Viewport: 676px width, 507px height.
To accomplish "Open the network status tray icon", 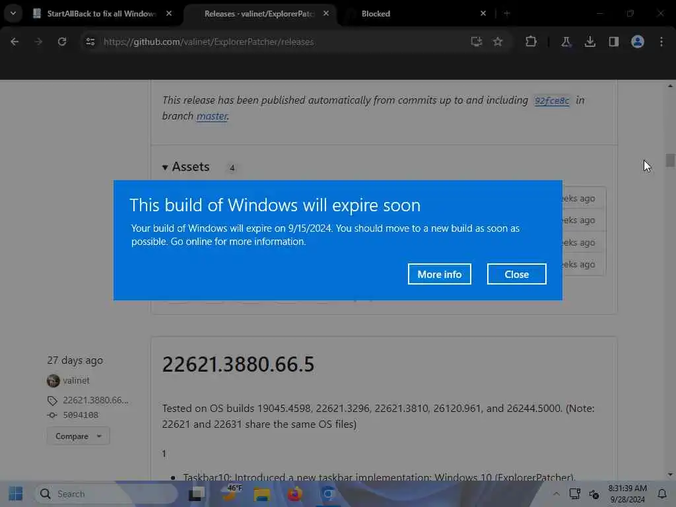I will coord(575,494).
